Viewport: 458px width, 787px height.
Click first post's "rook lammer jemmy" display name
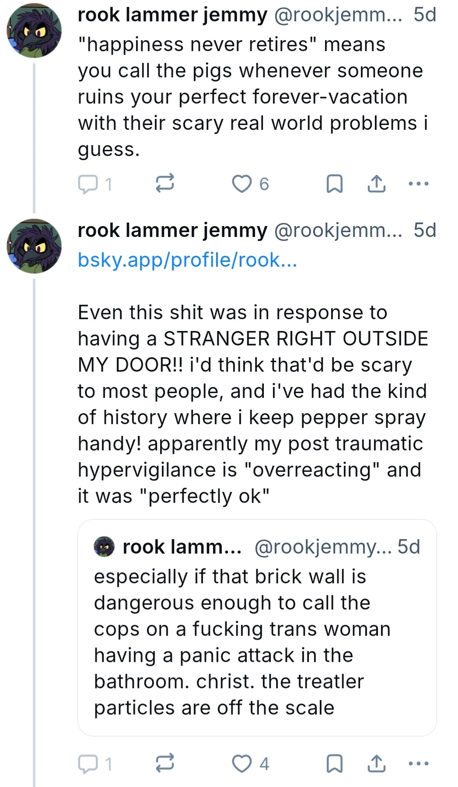point(172,15)
